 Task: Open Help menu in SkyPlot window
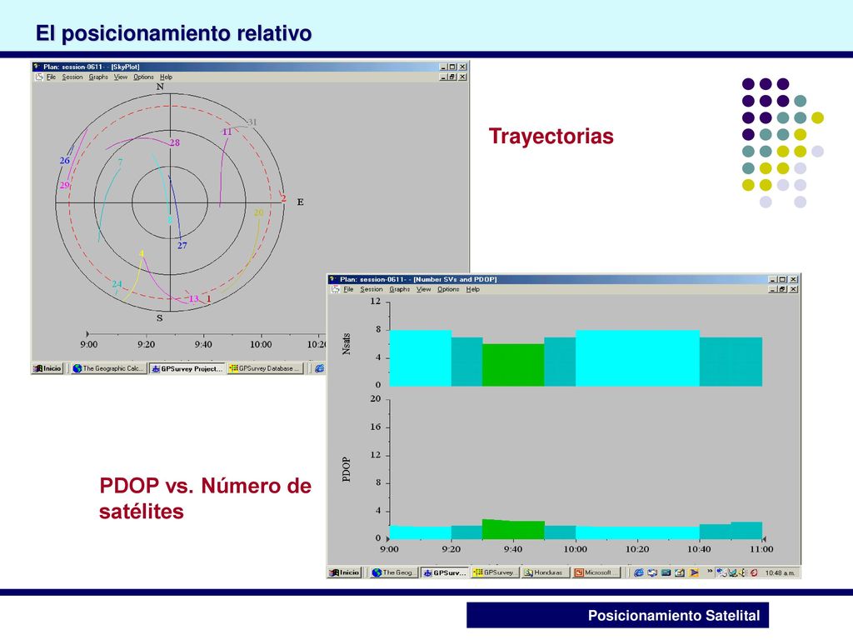166,77
